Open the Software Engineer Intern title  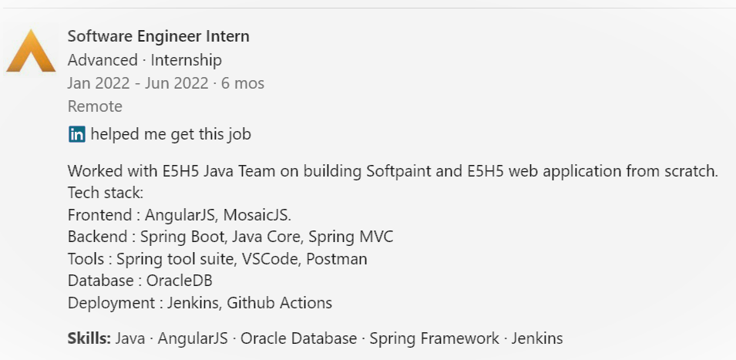[159, 36]
